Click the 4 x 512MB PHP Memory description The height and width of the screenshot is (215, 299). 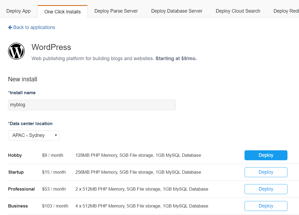(142, 206)
